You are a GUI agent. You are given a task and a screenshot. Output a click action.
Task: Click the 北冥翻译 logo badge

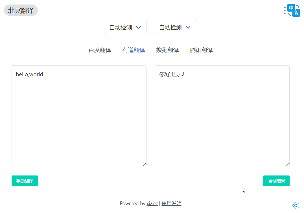(x=21, y=10)
